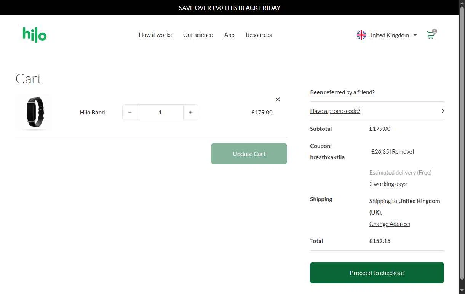Open Been referred by a friend link
This screenshot has width=465, height=294.
click(x=342, y=92)
